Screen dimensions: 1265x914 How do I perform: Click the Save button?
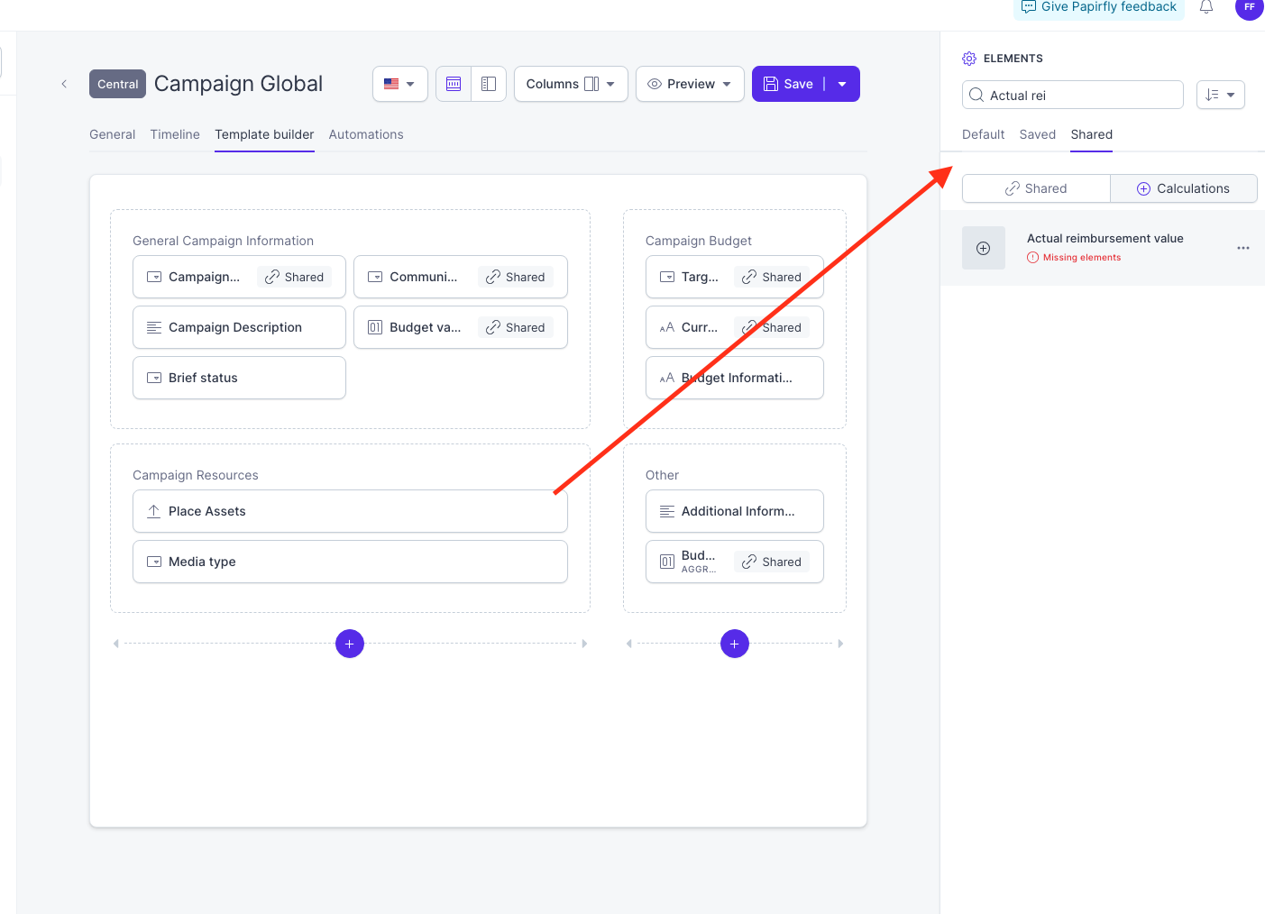[x=788, y=84]
